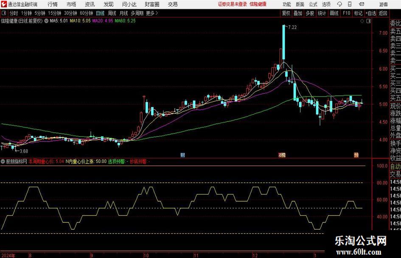Image resolution: width=401 pixels, height=258 pixels.
Task: Click the MA20: 4.95 label
Action: pos(103,21)
